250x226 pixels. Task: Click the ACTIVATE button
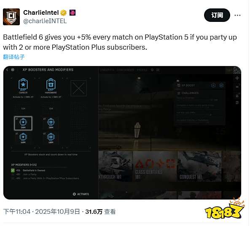(x=81, y=194)
